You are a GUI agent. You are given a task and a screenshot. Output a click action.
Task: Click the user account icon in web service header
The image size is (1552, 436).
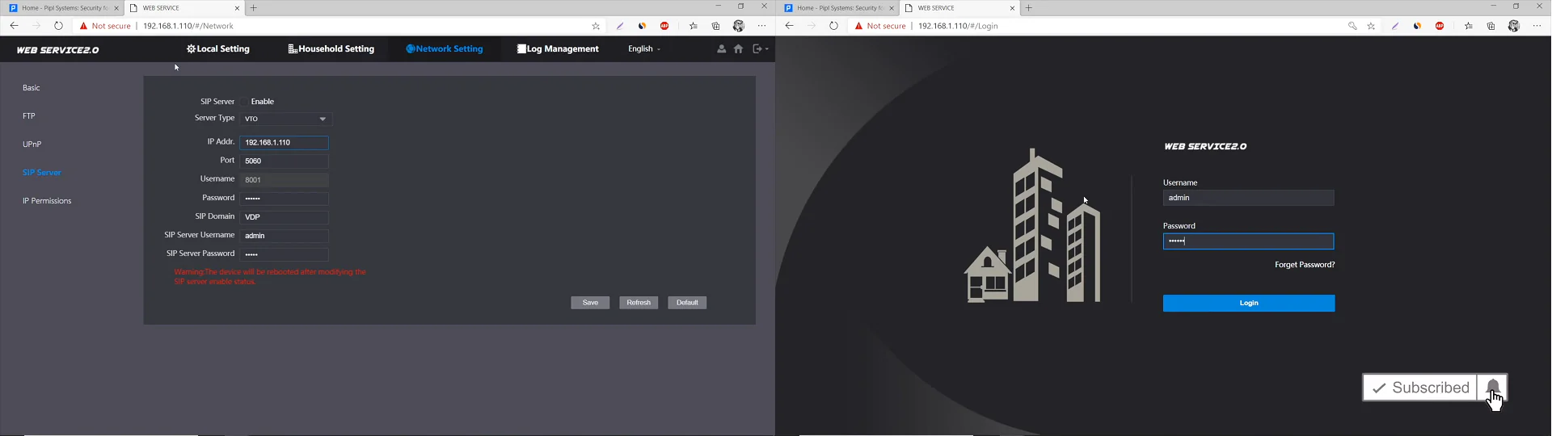[x=722, y=49]
